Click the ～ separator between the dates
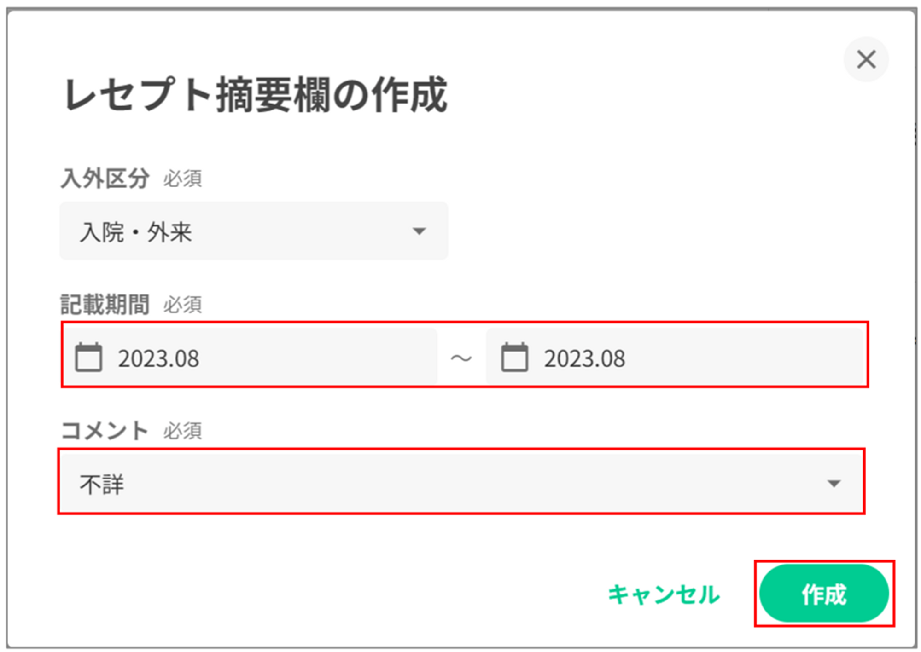This screenshot has width=921, height=652. [x=461, y=358]
